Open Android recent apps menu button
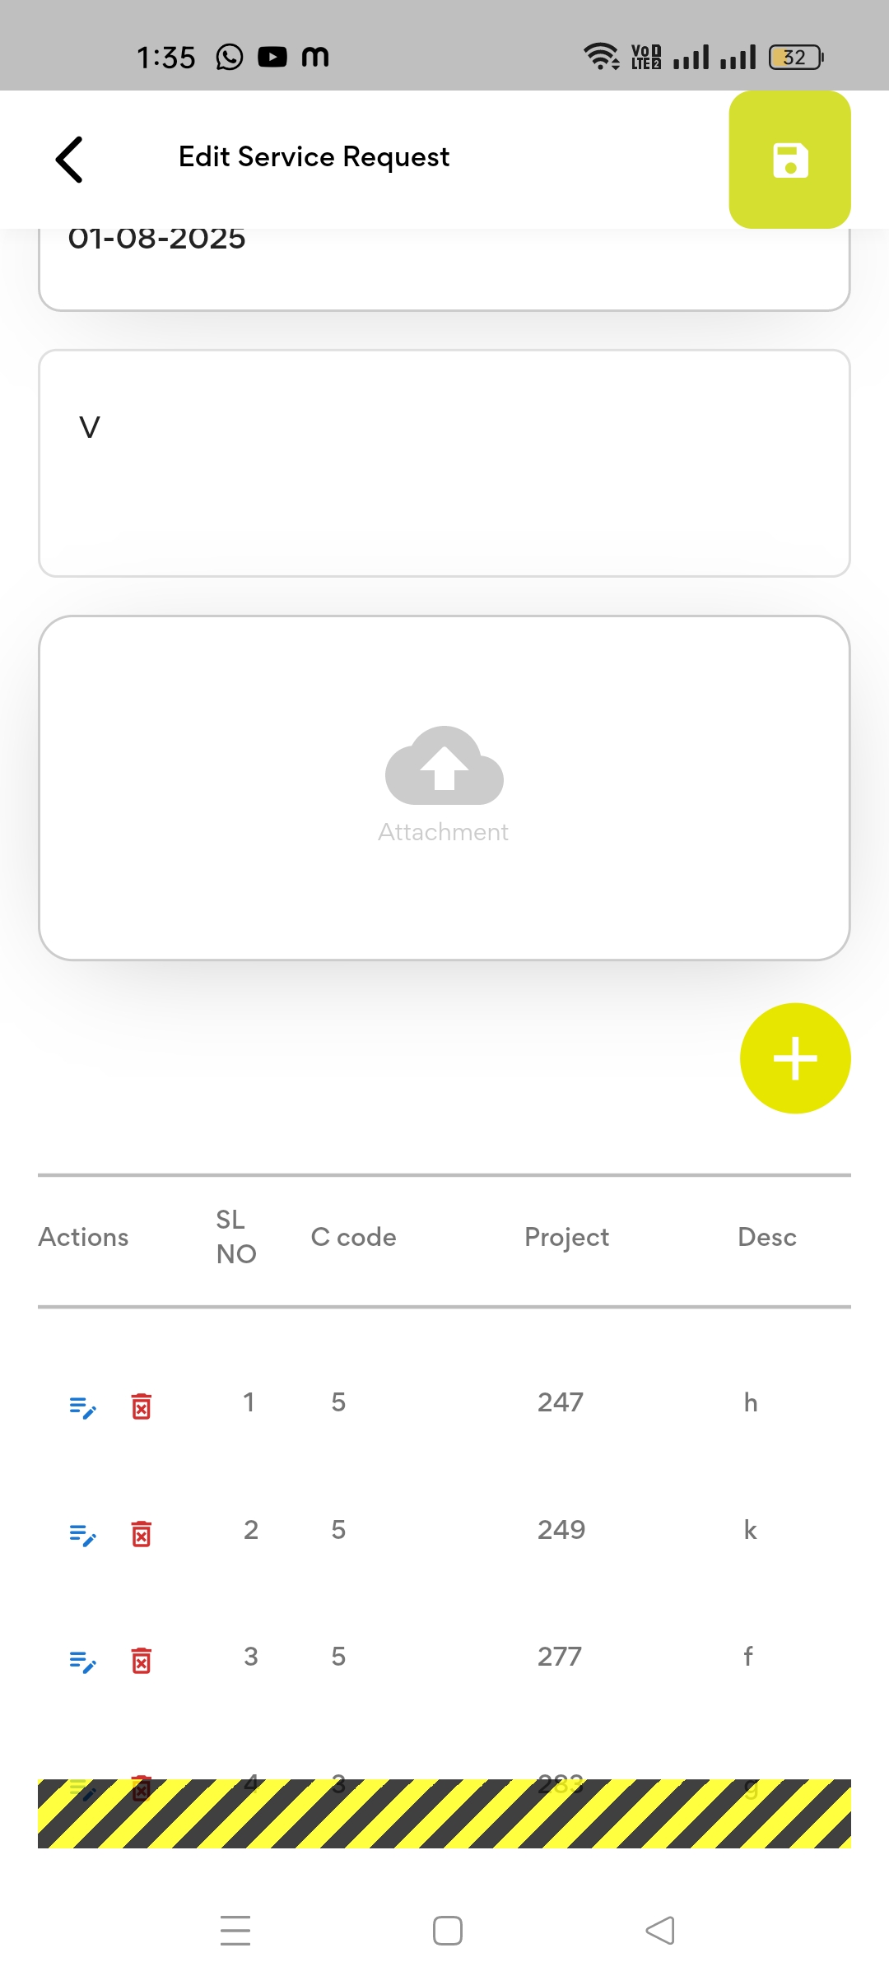This screenshot has width=889, height=1985. click(235, 1931)
